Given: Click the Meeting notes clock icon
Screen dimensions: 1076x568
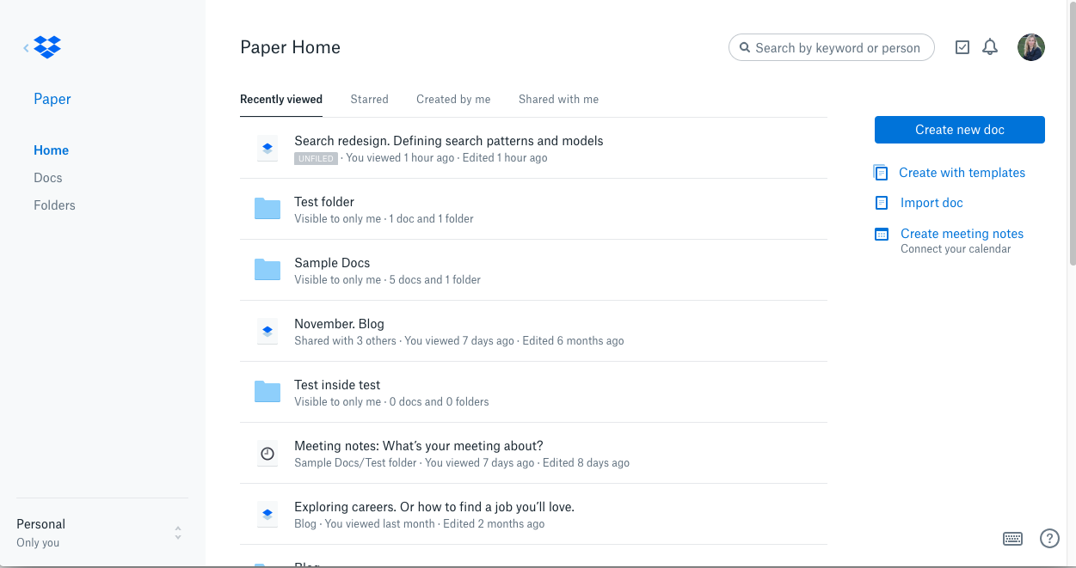Looking at the screenshot, I should pos(267,454).
